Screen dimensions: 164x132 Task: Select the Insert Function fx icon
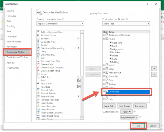point(38,106)
